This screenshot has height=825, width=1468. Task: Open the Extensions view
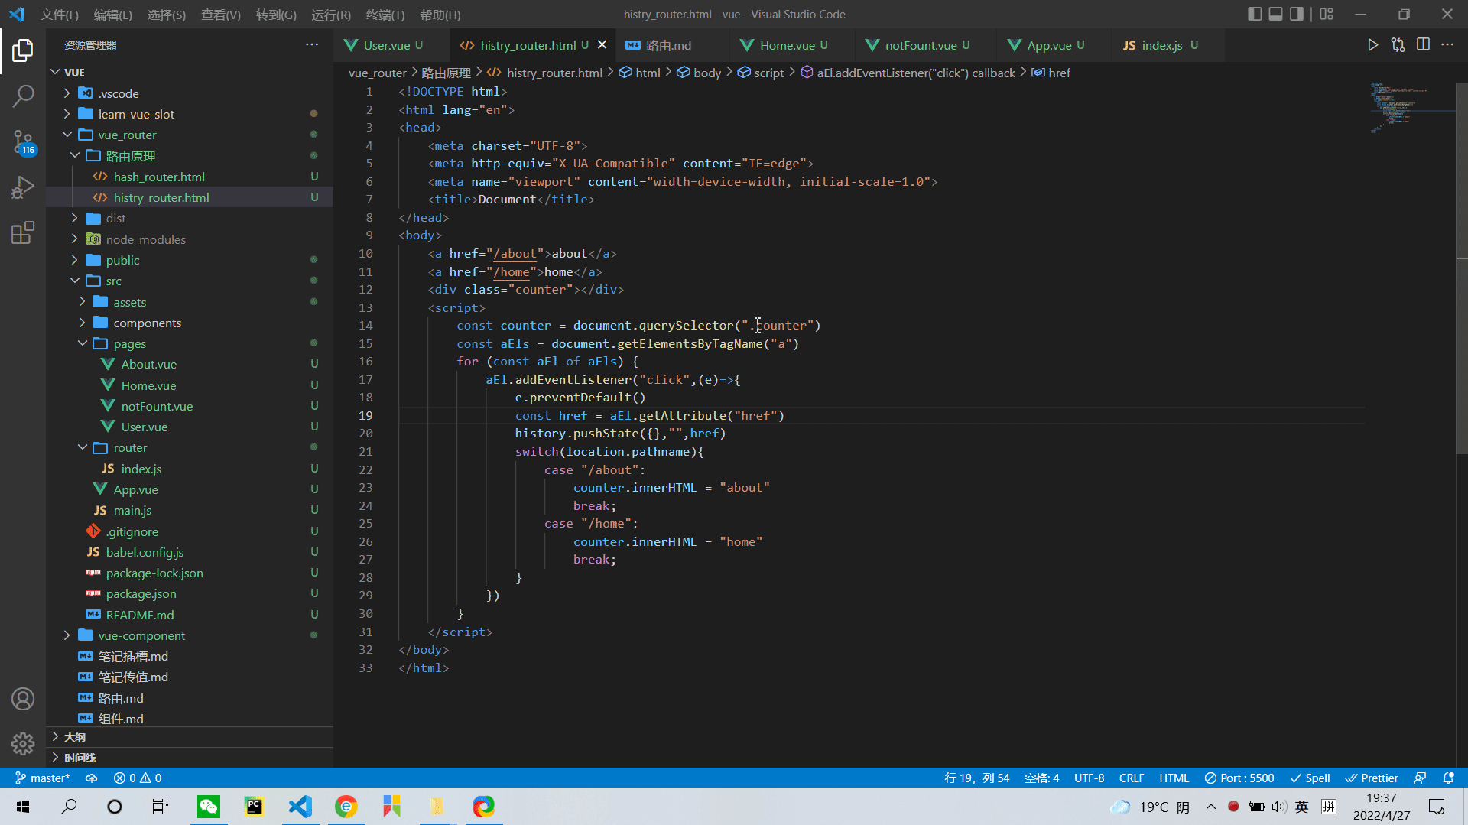[x=23, y=232]
